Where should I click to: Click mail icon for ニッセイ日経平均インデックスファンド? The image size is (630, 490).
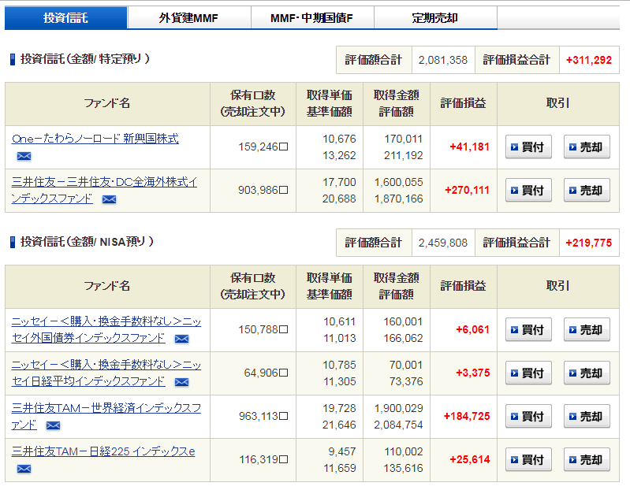[181, 382]
